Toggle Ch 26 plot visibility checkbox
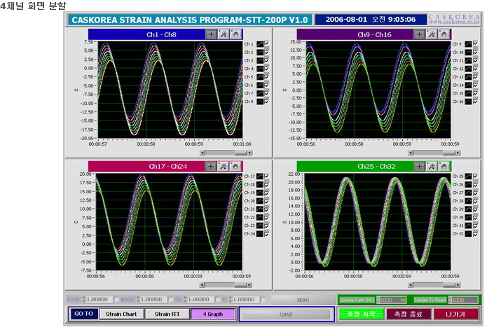Viewport: 487px width, 332px height. 475,184
